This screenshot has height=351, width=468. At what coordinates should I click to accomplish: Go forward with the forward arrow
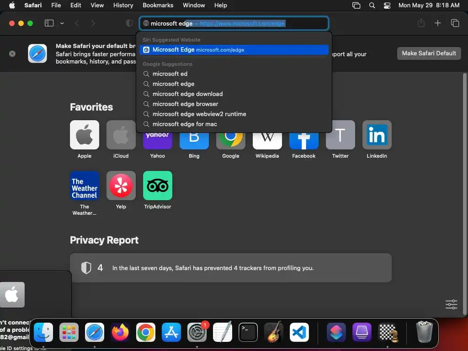coord(93,23)
